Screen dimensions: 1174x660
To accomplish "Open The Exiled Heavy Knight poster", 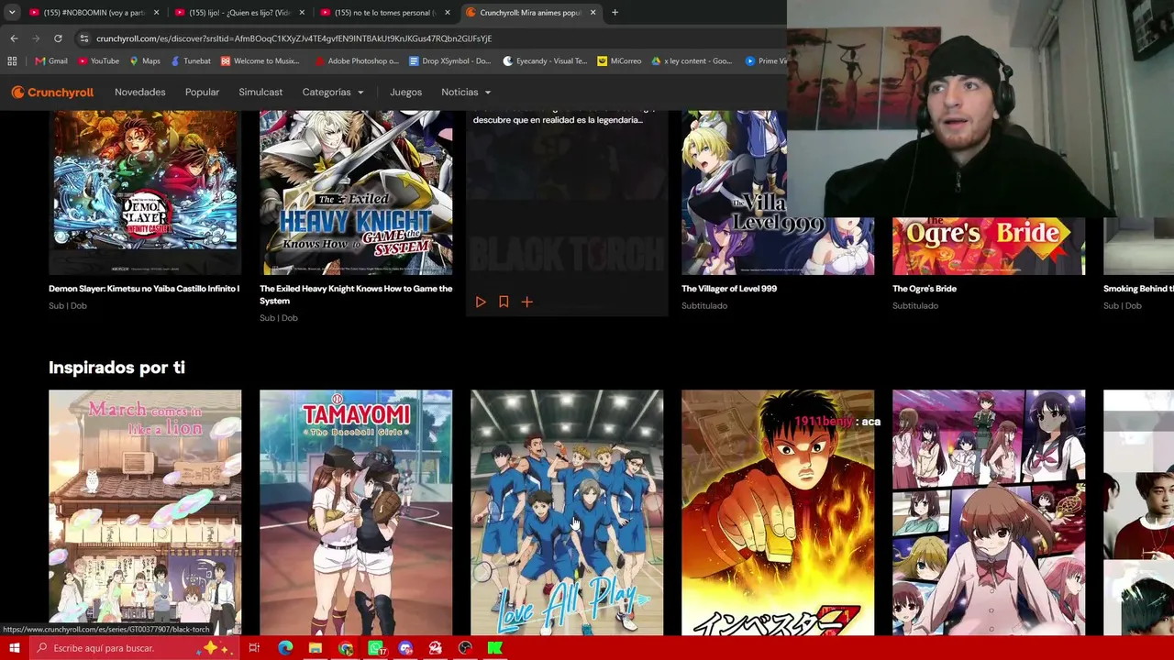I will pyautogui.click(x=356, y=192).
